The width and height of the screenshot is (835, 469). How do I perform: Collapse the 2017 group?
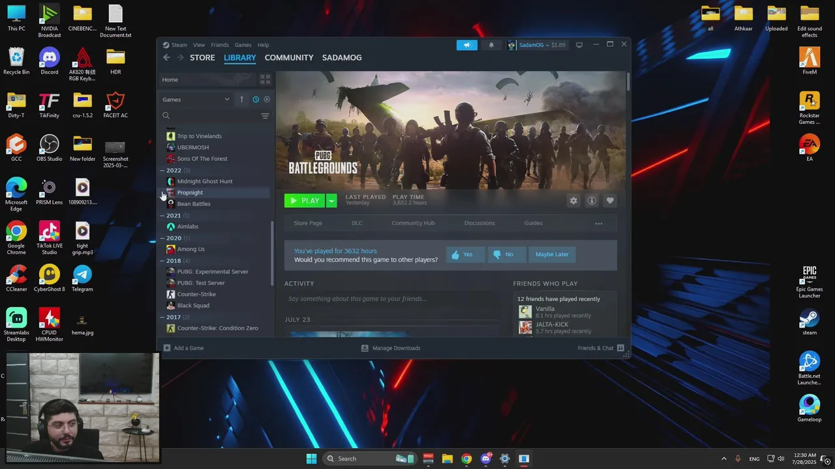[x=162, y=317]
